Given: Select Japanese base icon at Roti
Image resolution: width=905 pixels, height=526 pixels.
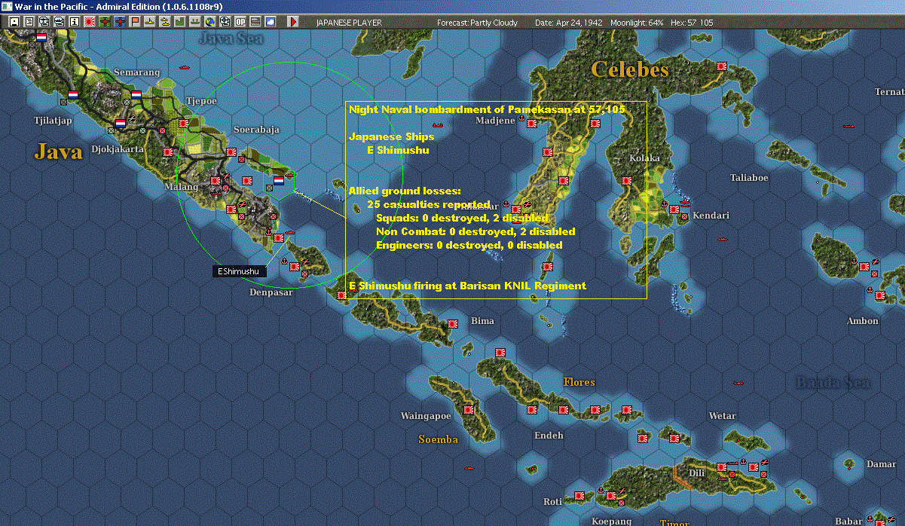Looking at the screenshot, I should [x=579, y=496].
